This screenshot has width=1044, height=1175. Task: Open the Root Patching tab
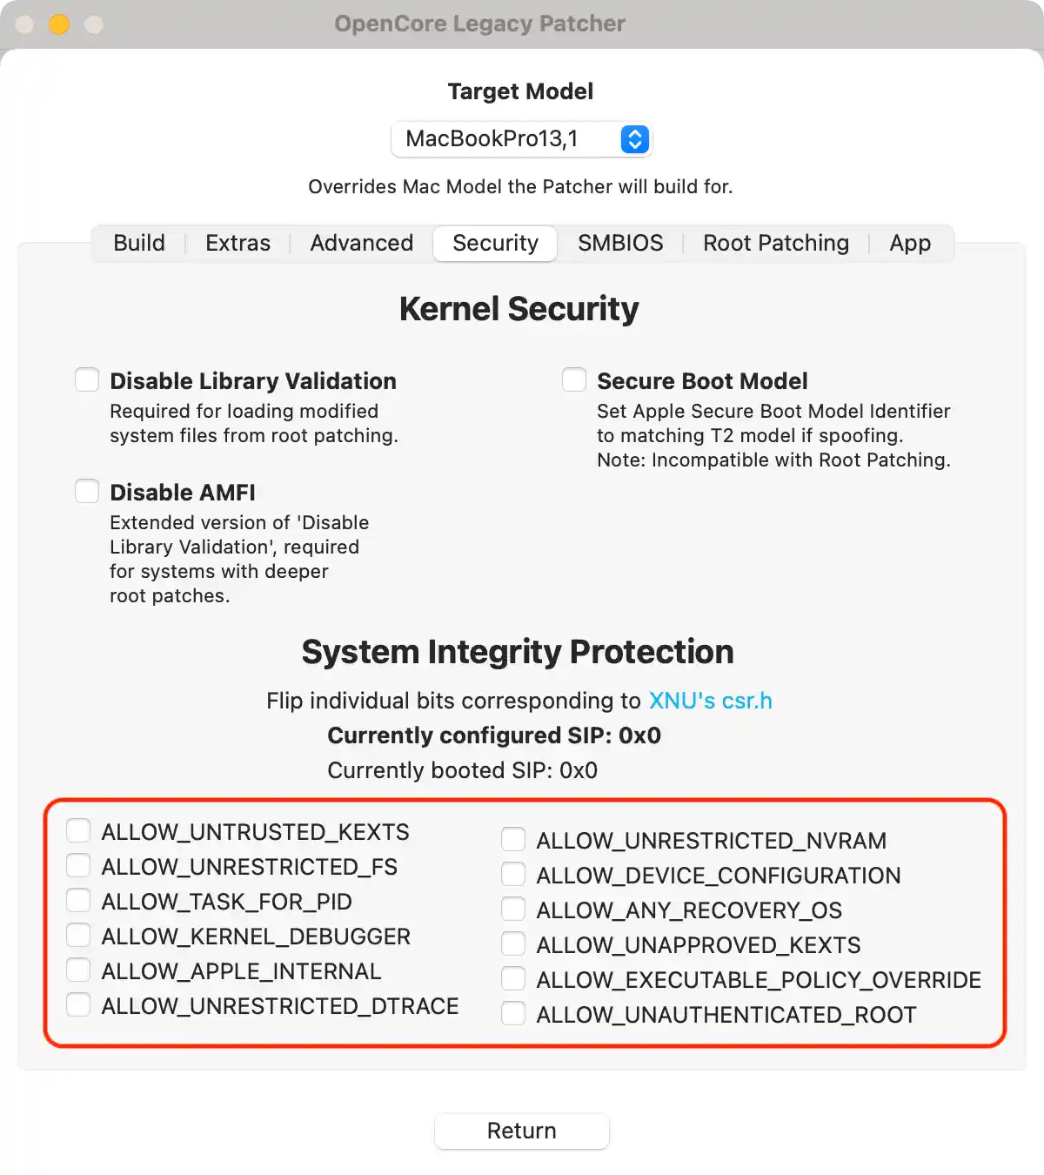pyautogui.click(x=775, y=243)
